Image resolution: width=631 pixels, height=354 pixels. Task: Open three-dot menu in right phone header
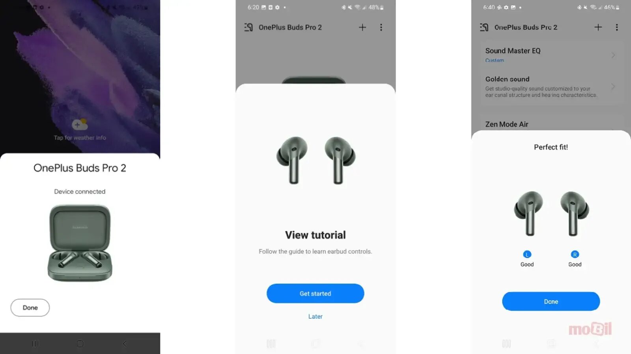[x=617, y=27]
